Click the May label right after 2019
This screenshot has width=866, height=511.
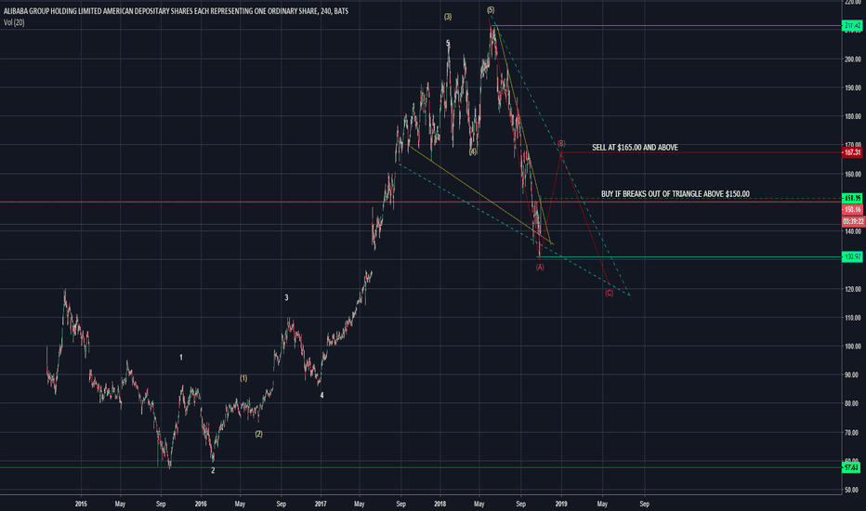tap(602, 504)
